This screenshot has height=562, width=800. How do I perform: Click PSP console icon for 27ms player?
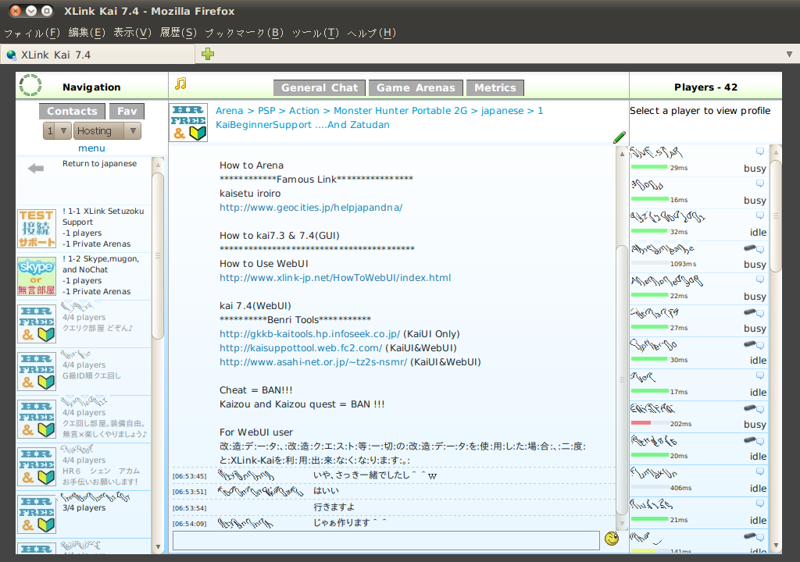pyautogui.click(x=749, y=312)
